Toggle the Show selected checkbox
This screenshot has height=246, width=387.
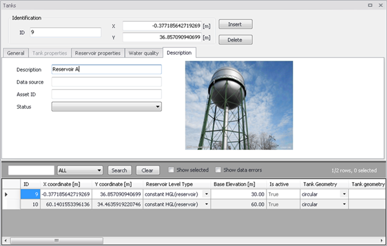click(x=171, y=170)
